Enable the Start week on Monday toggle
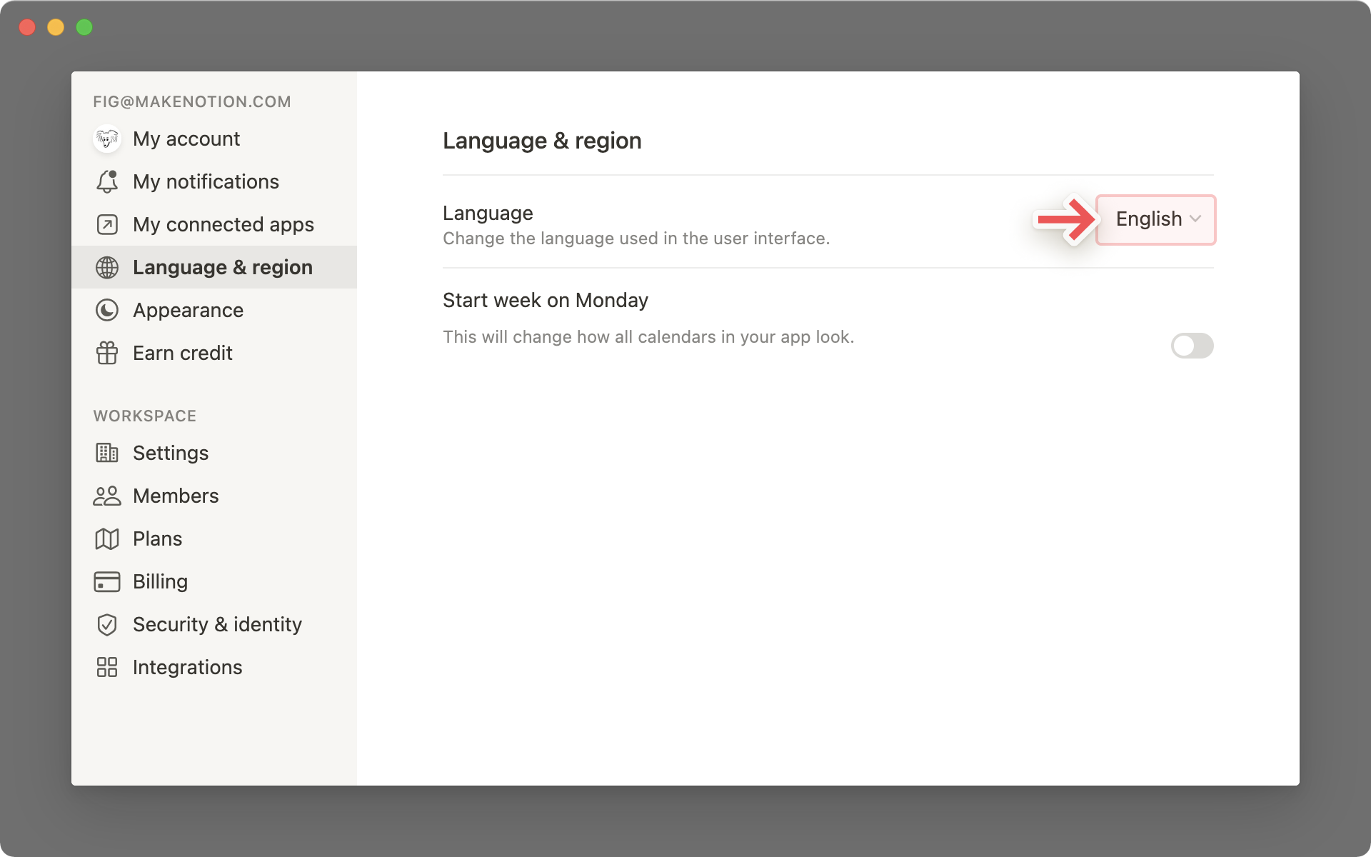This screenshot has height=857, width=1371. 1191,344
